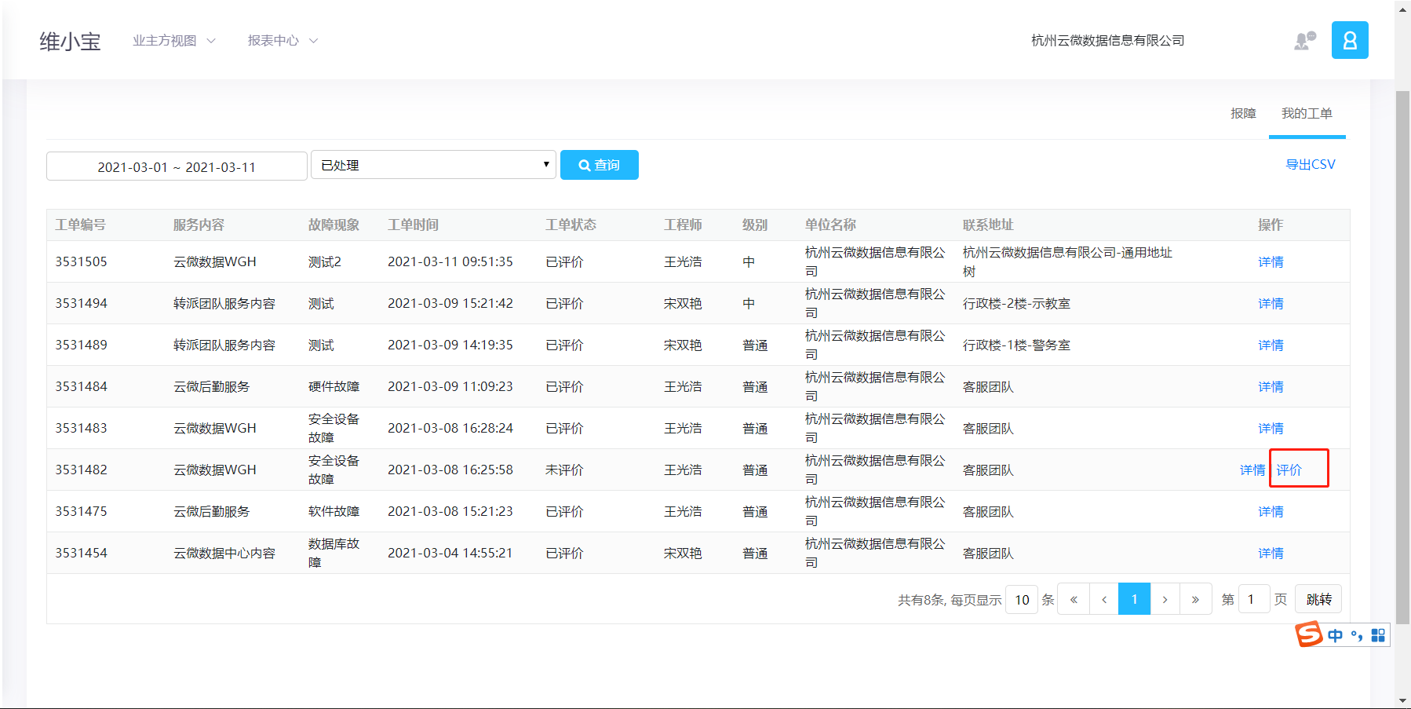1411x709 pixels.
Task: Open the message notification icon
Action: click(1304, 41)
